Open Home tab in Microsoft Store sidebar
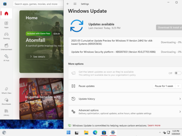 6,13
